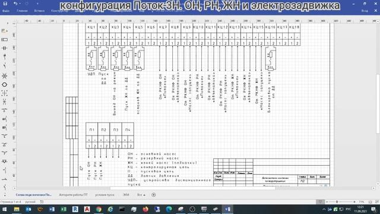Open Word from taskbar
The height and width of the screenshot is (214, 380).
pos(52,209)
